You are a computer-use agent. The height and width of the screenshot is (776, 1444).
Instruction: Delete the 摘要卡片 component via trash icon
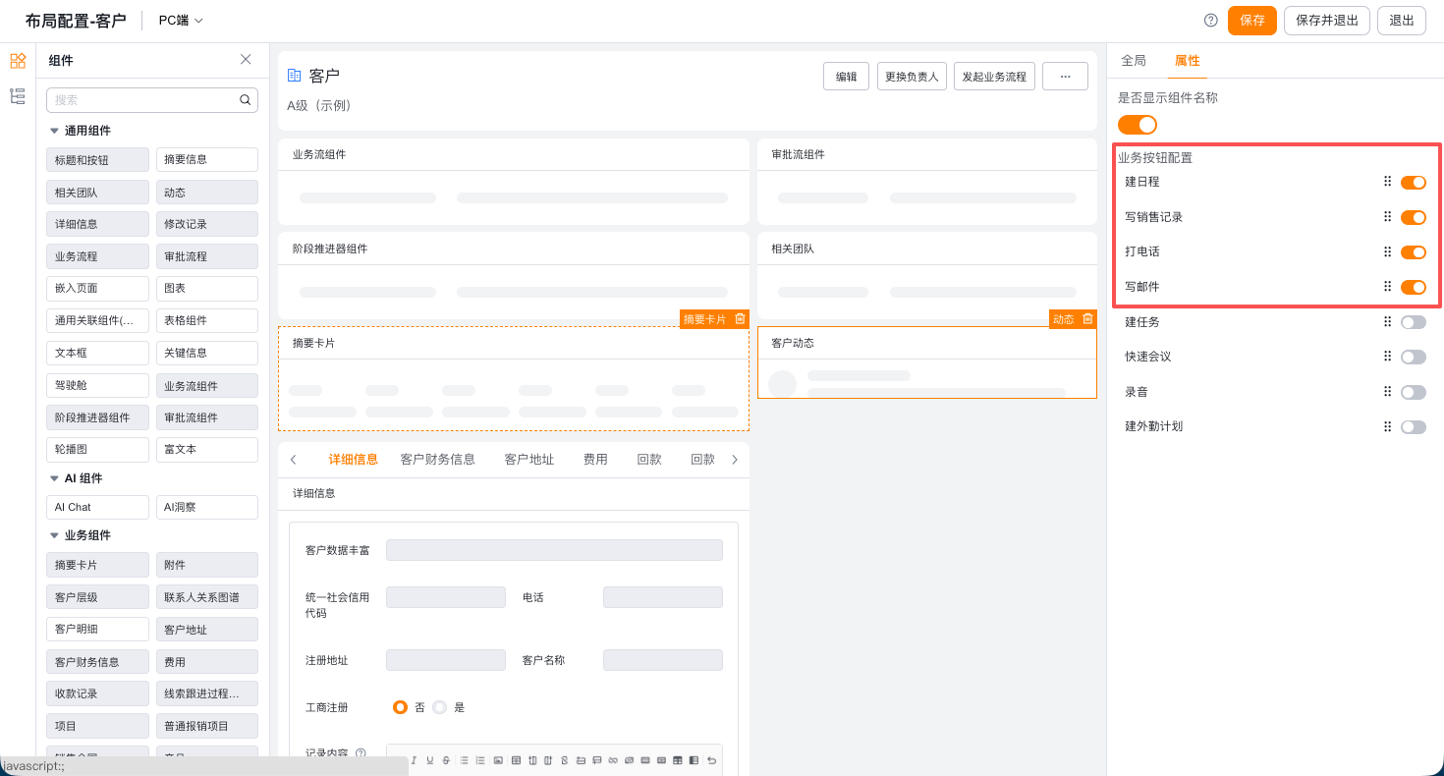741,319
